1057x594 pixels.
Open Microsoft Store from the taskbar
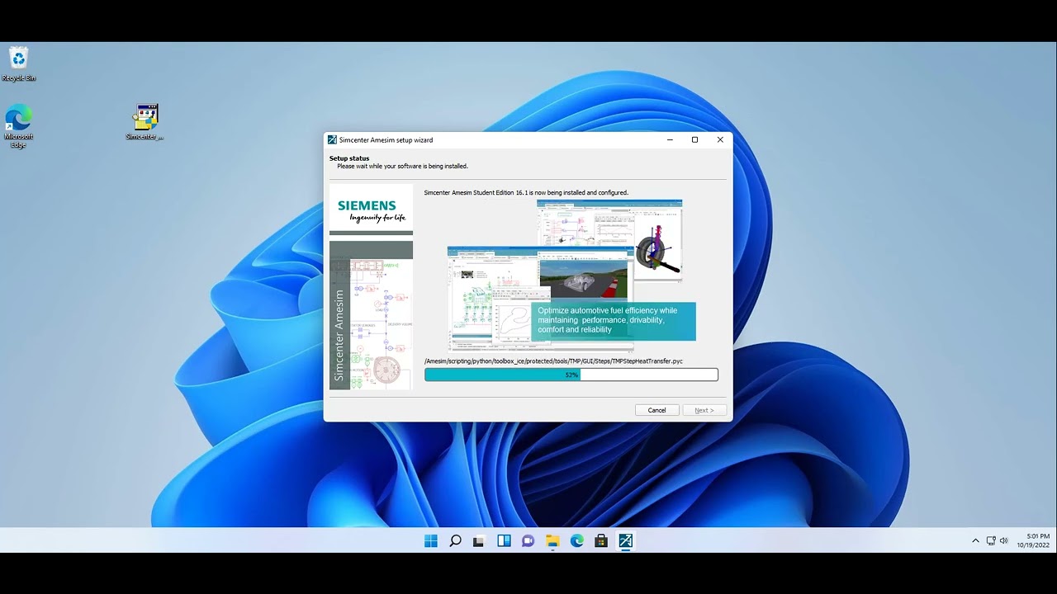click(x=601, y=541)
